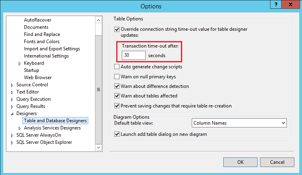Image resolution: width=302 pixels, height=175 pixels.
Task: Enable Warn on null primary keys
Action: click(117, 76)
